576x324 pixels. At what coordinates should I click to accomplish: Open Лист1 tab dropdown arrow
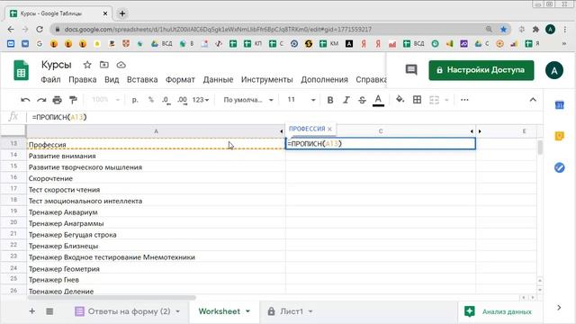click(x=310, y=311)
